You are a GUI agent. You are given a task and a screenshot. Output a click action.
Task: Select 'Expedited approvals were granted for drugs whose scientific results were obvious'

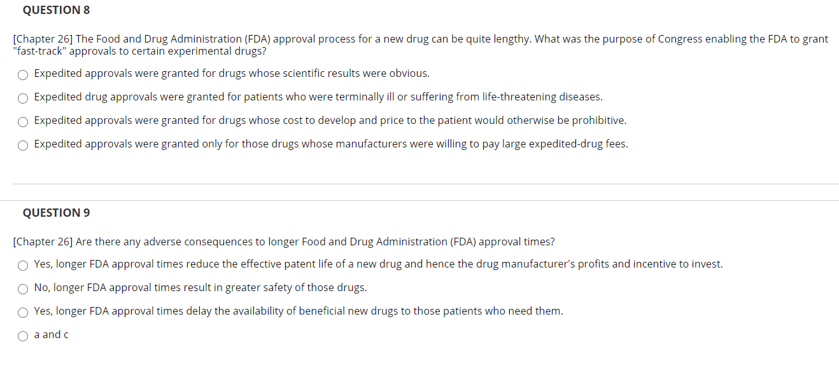23,74
